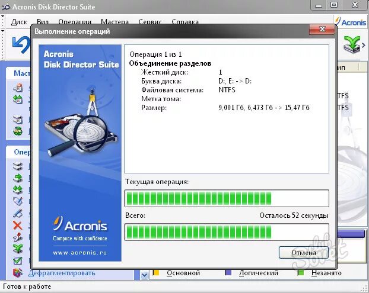369x293 pixels.
Task: Click the Create Partition wizard icon with orange star
Action: [18, 88]
